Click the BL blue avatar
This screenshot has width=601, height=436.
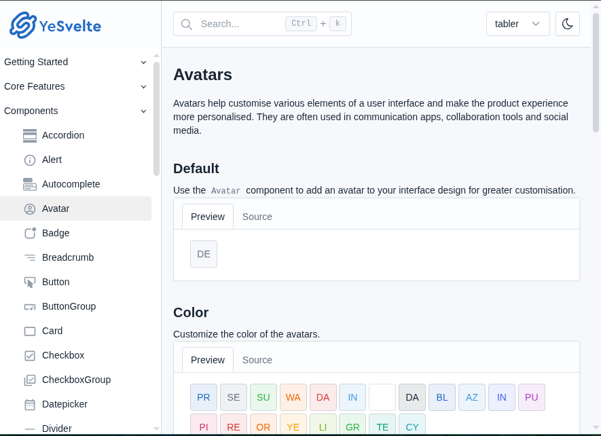pos(442,397)
